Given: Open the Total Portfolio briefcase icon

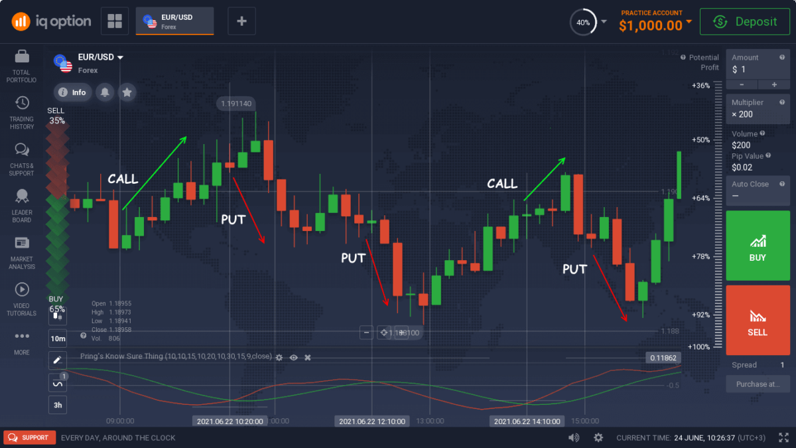Looking at the screenshot, I should point(22,57).
